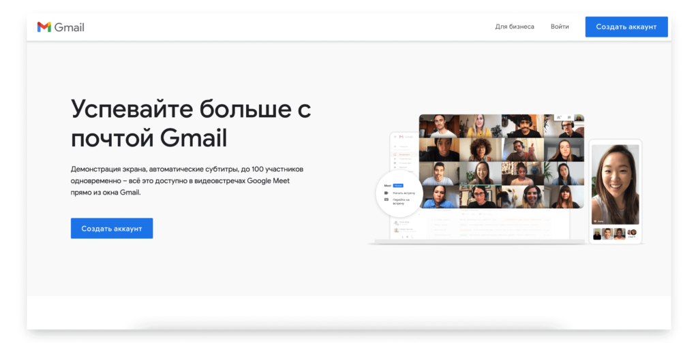The image size is (698, 343).
Task: Click Создать аккаунт button below the description
Action: [x=112, y=229]
